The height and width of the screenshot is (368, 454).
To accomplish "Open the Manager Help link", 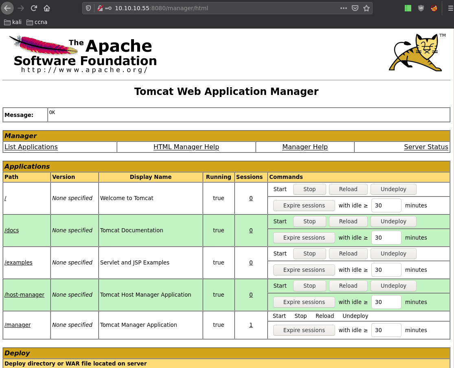I will 305,147.
